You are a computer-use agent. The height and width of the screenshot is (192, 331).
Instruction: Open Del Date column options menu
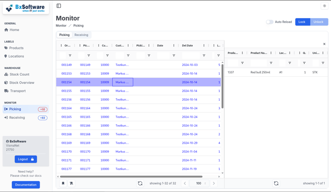pyautogui.click(x=204, y=45)
